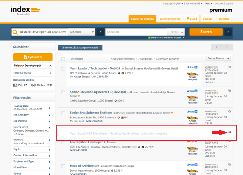
Task: Open the AI Search mode dropdown
Action: point(81,32)
